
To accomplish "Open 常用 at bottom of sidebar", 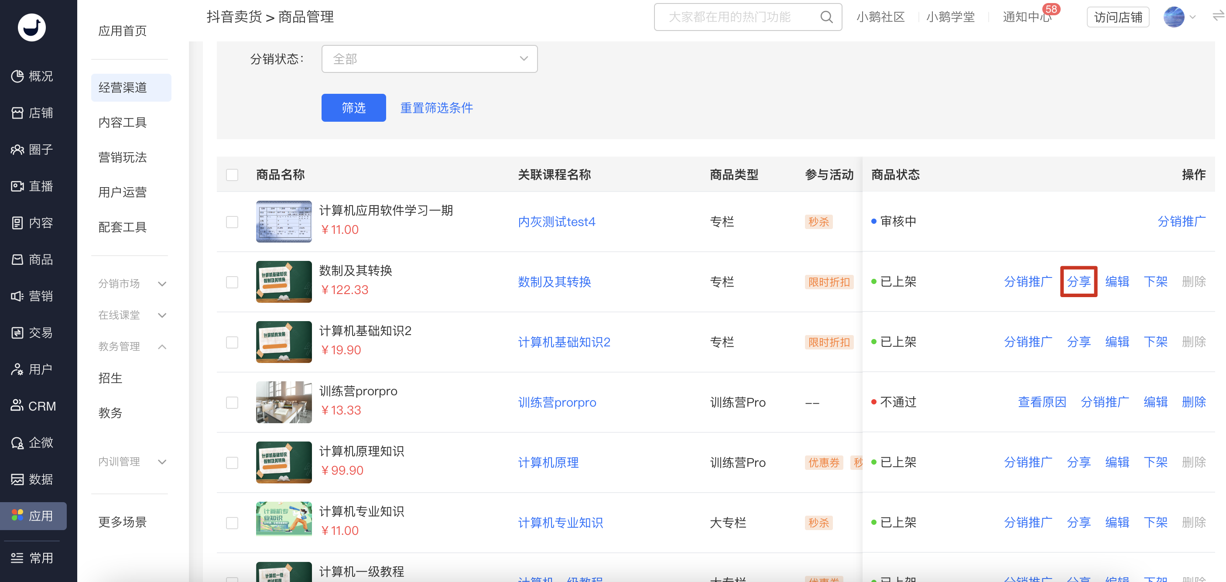I will [32, 558].
